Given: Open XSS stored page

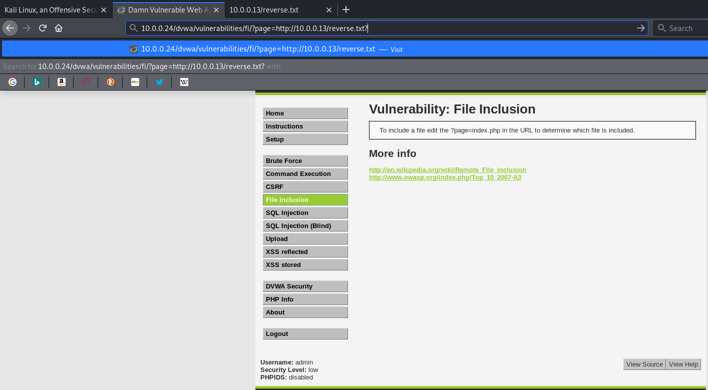Looking at the screenshot, I should click(305, 265).
